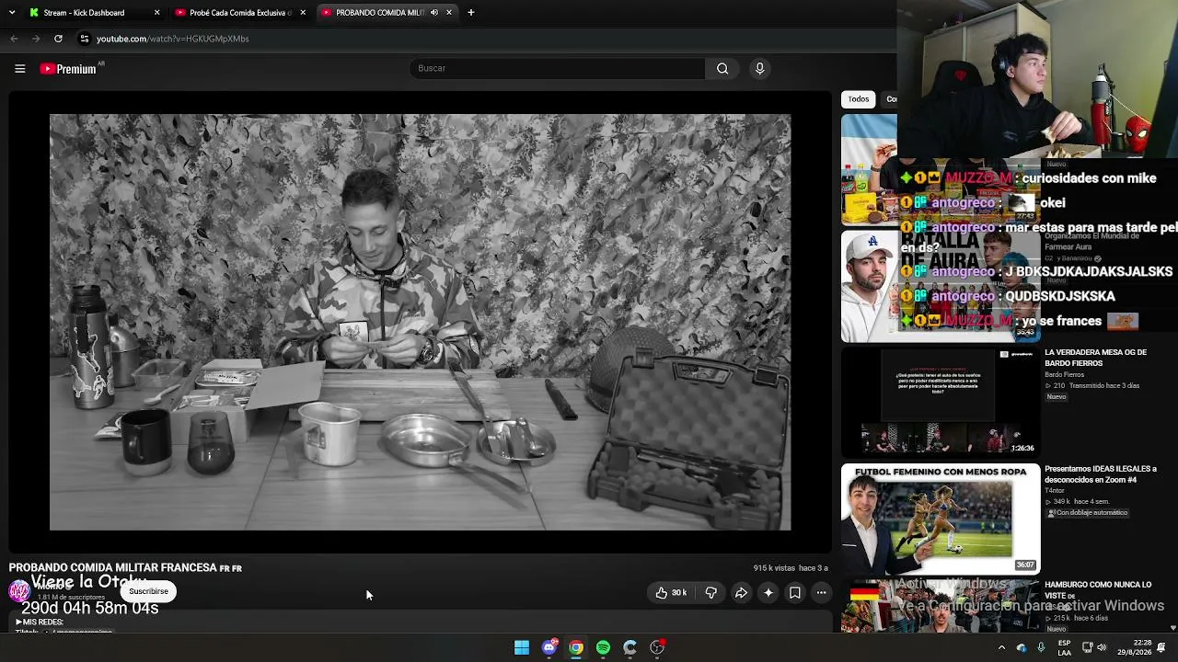Screen dimensions: 1178x662
Task: Go to YouTube Premium home logo
Action: tap(68, 68)
